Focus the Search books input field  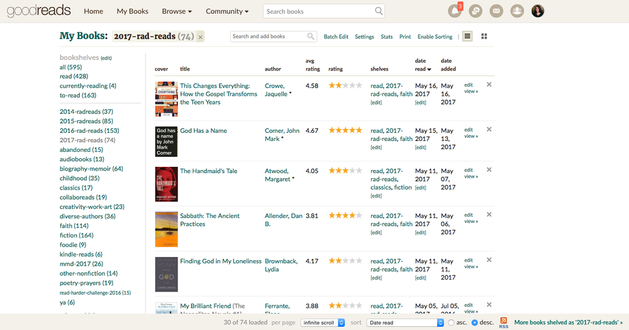point(319,11)
